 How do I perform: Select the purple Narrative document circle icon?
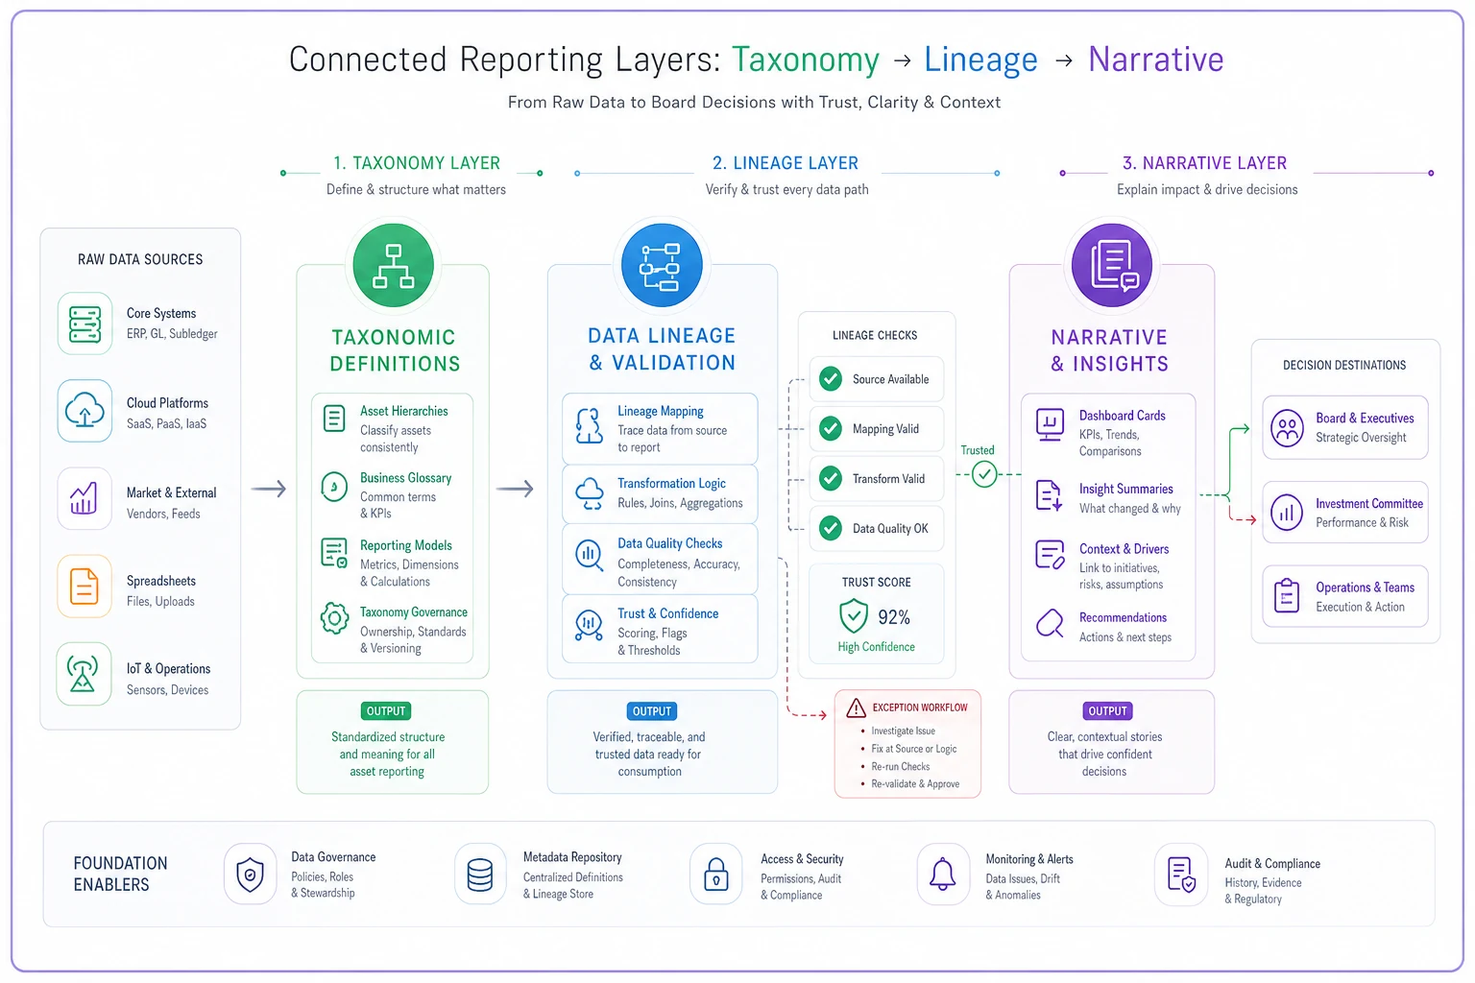click(1112, 266)
